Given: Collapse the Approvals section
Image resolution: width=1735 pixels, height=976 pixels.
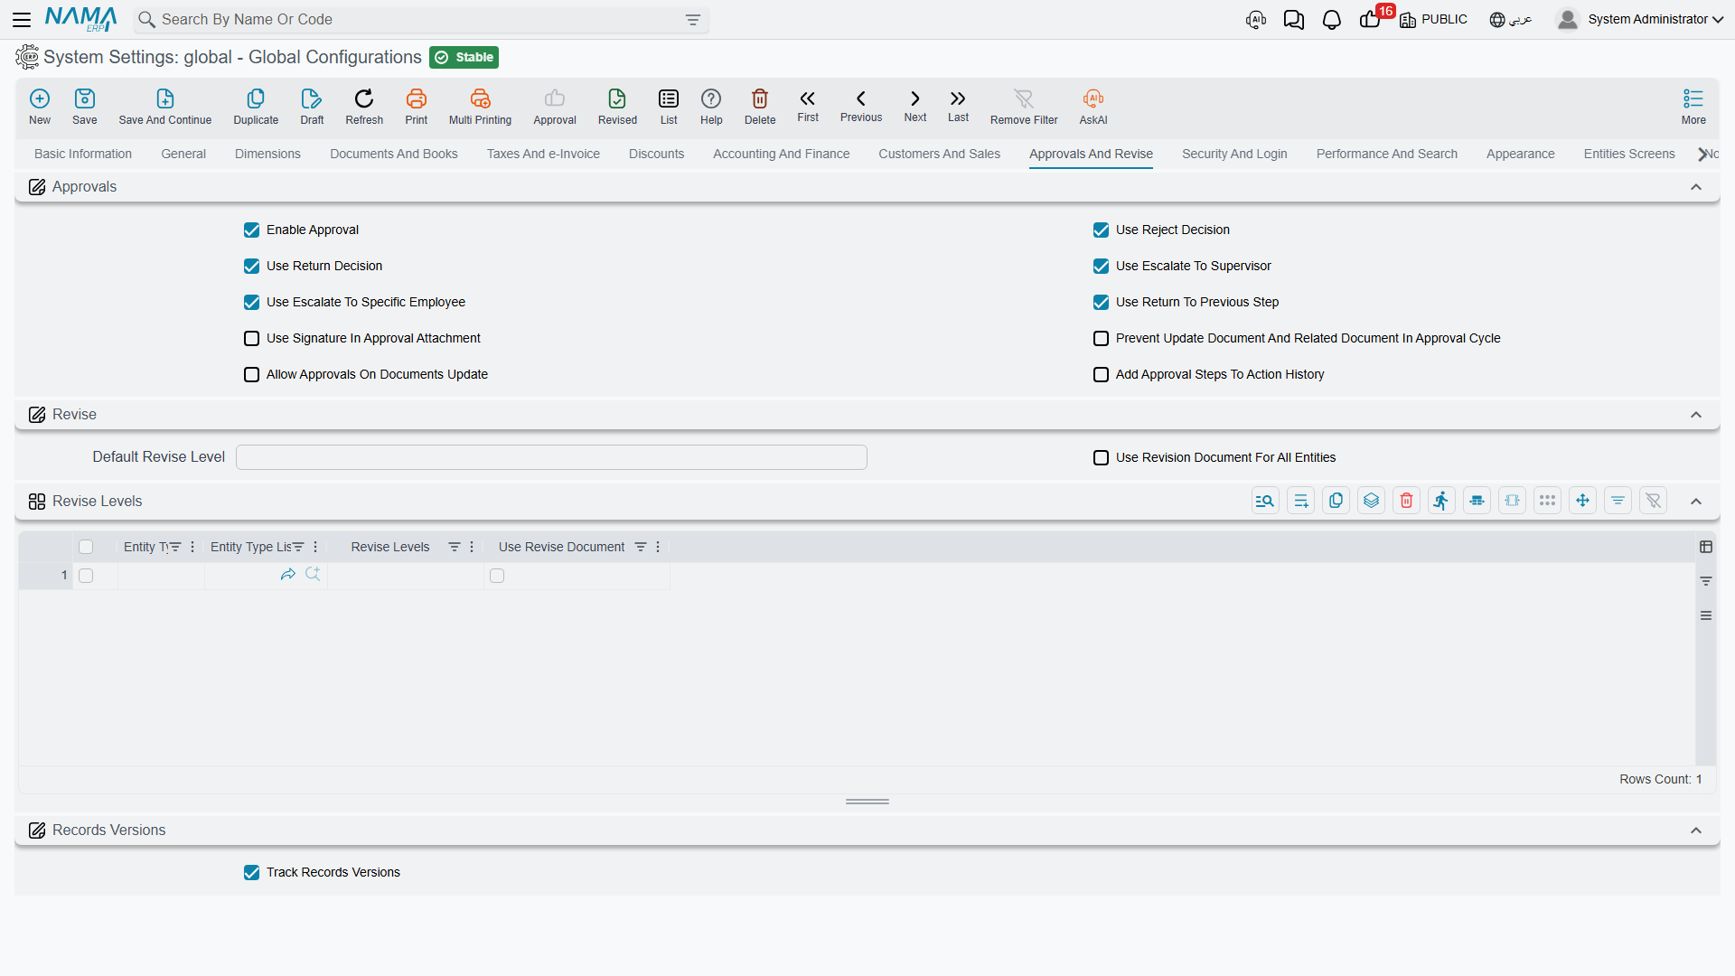Looking at the screenshot, I should pos(1696,187).
